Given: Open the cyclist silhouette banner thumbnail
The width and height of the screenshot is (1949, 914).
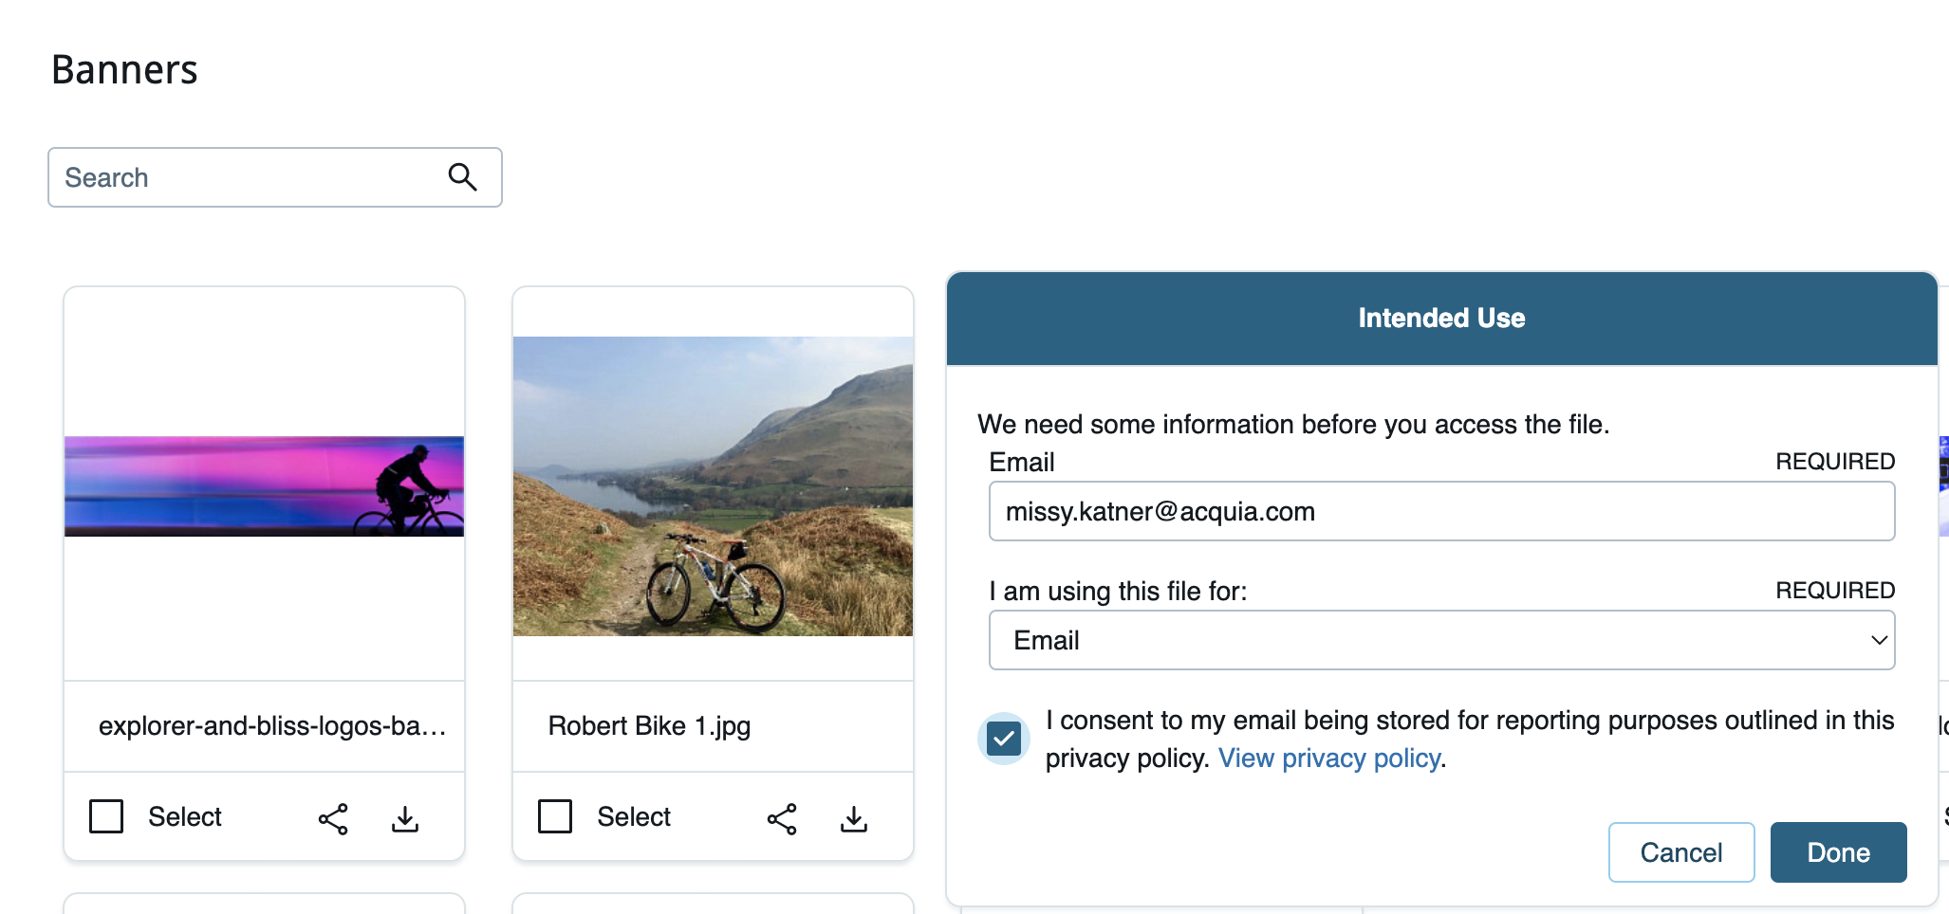Looking at the screenshot, I should 264,486.
